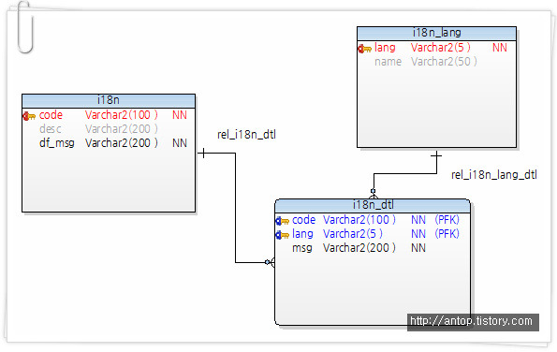Click the rel_i18n_lang_dtl relationship label
The width and height of the screenshot is (557, 352).
click(x=494, y=175)
